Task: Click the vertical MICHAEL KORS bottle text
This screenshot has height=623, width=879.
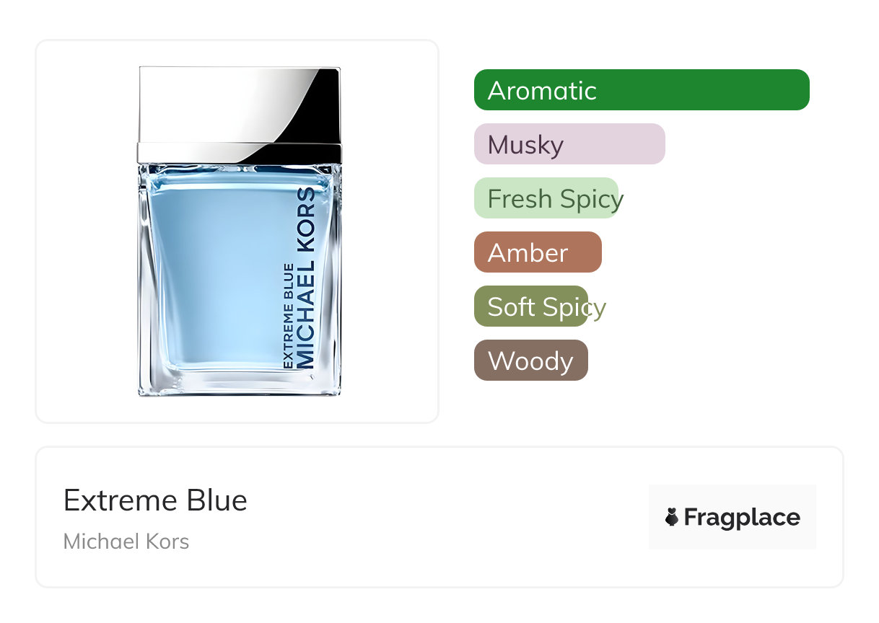Action: [x=306, y=278]
